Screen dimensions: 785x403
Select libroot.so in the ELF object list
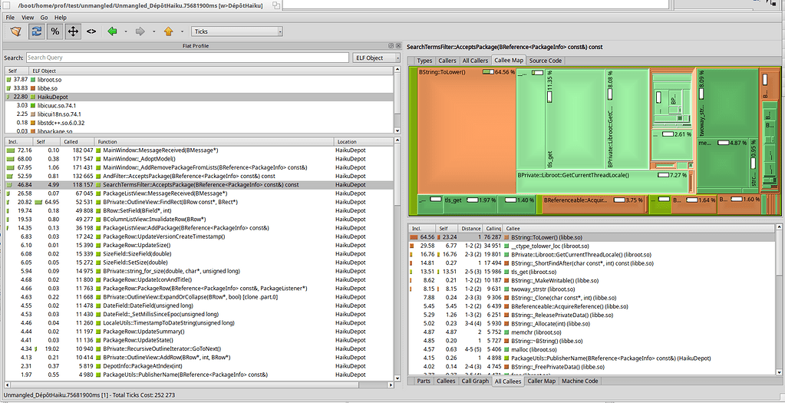(x=200, y=80)
